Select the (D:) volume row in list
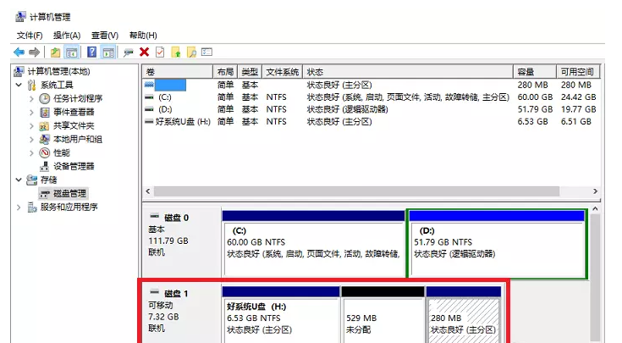Screen dimensions: 622x343 tap(372, 109)
